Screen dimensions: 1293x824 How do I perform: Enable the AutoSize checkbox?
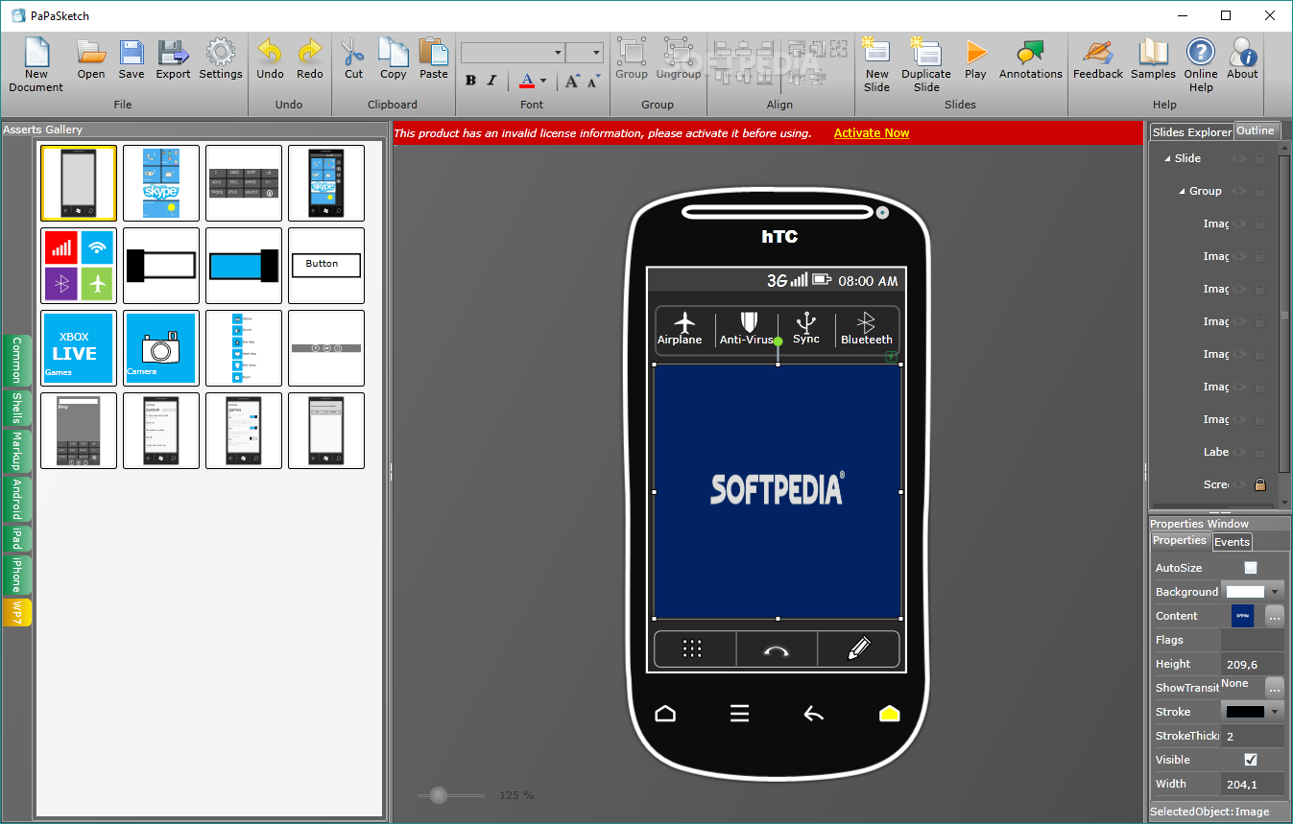(x=1250, y=568)
